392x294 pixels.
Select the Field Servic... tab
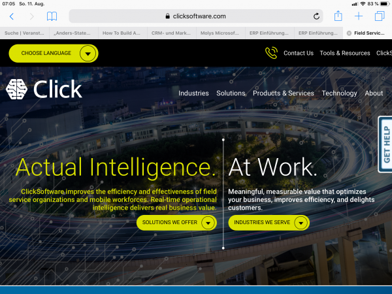pos(367,33)
